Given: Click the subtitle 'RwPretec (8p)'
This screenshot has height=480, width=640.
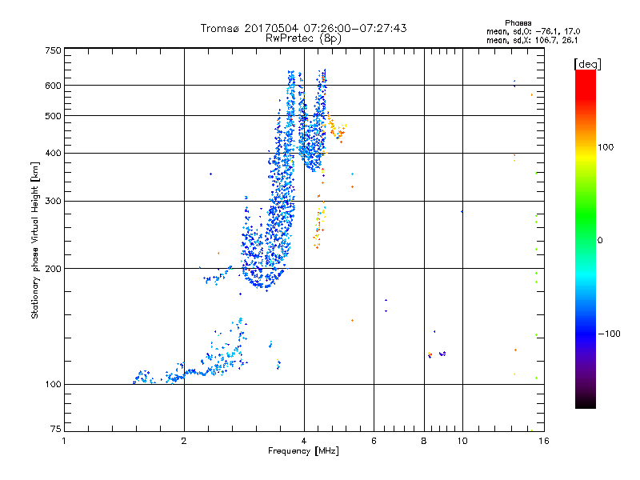Looking at the screenshot, I should (x=303, y=38).
